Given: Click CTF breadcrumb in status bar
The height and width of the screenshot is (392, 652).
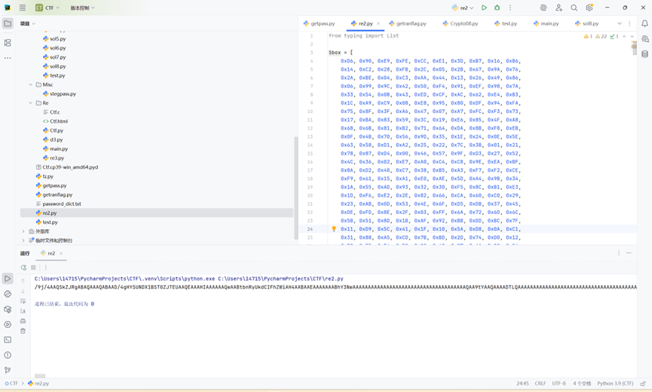Looking at the screenshot, I should pos(11,383).
